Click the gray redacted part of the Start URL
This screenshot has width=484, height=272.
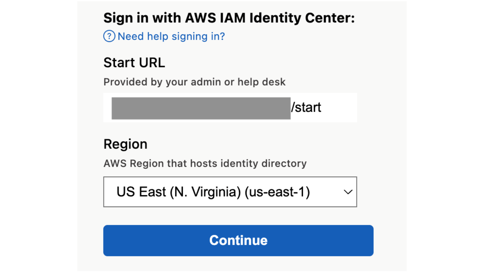click(201, 108)
